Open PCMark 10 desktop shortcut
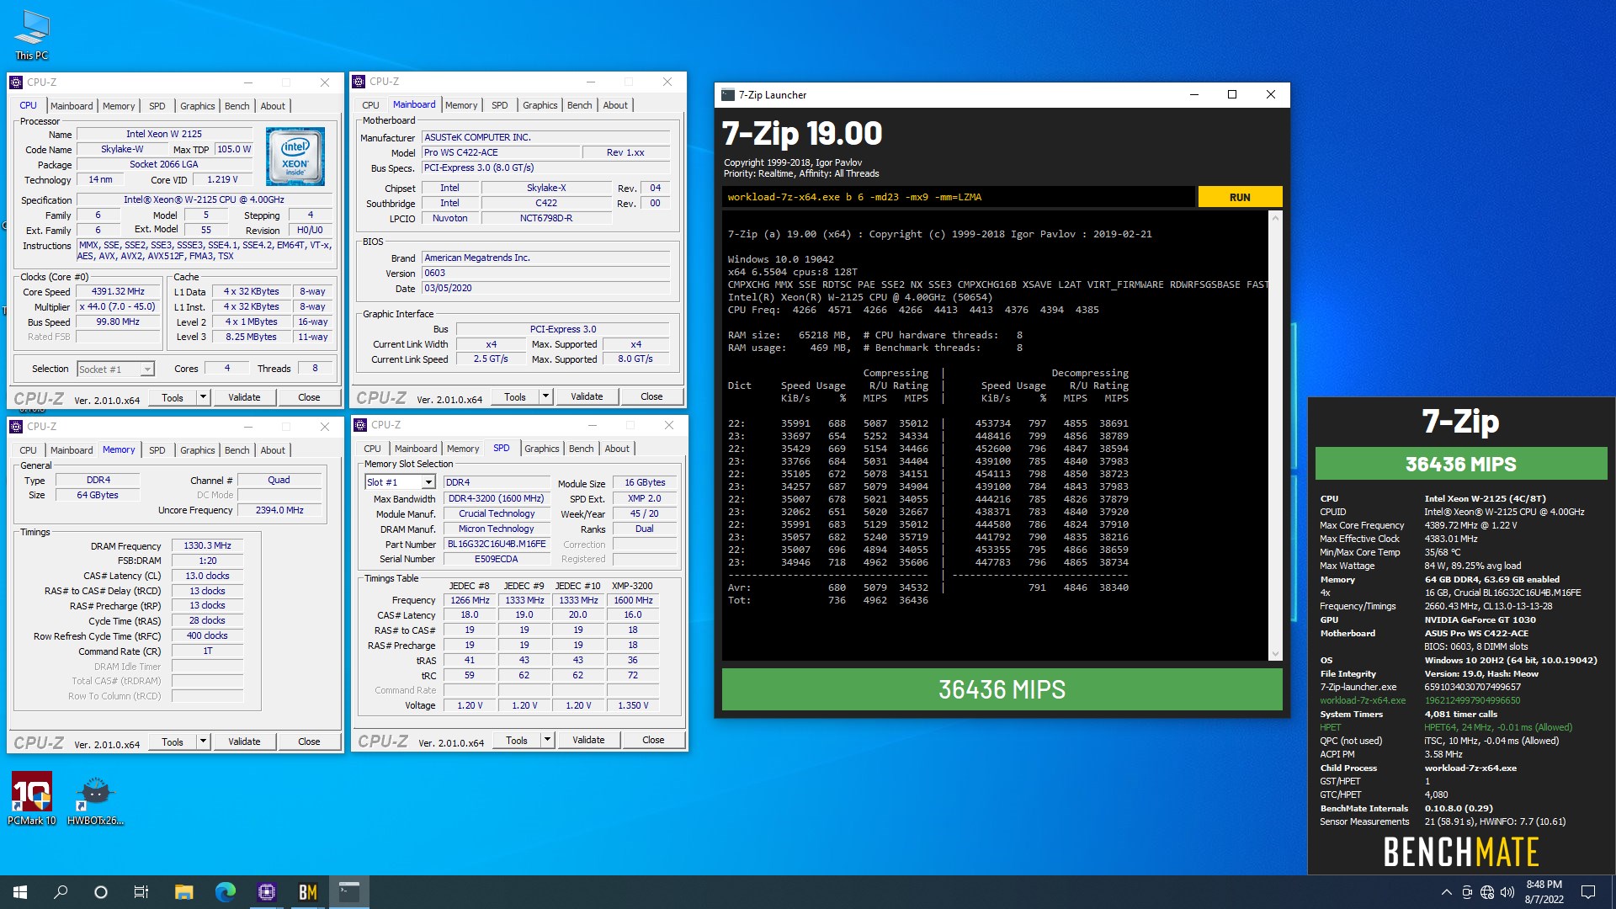The width and height of the screenshot is (1616, 909). pyautogui.click(x=31, y=798)
